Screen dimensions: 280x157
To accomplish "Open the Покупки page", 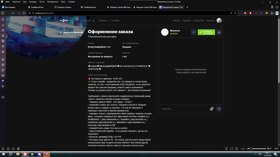I will pyautogui.click(x=176, y=21).
